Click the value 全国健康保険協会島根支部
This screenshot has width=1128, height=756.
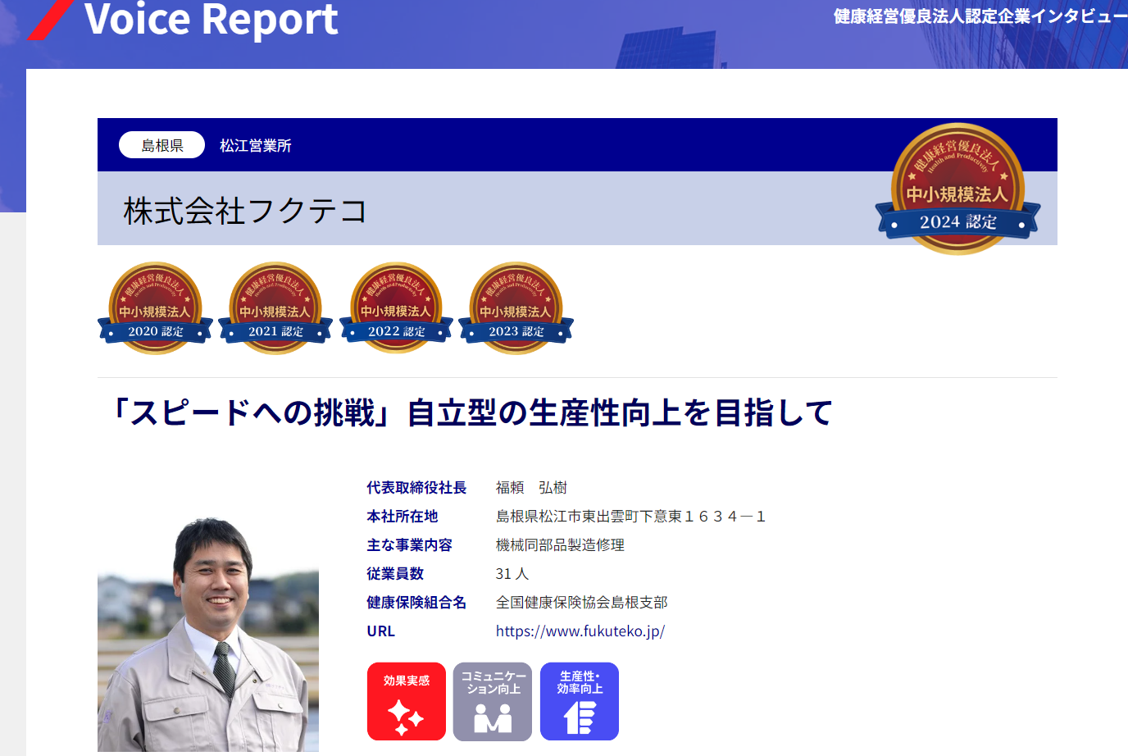point(582,603)
